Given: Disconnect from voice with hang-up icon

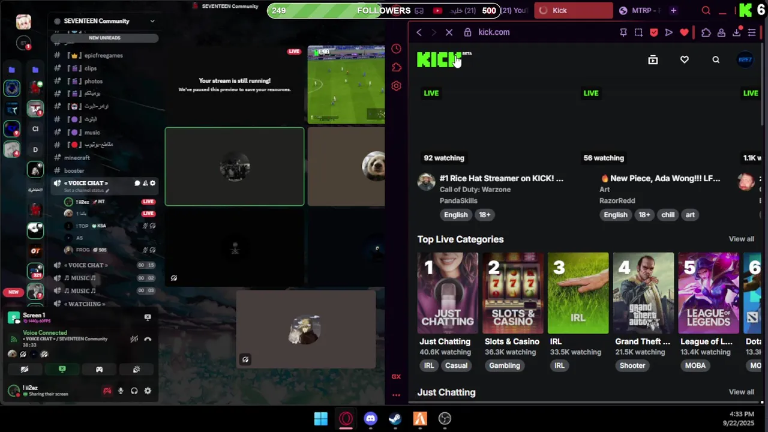Looking at the screenshot, I should click(x=148, y=339).
